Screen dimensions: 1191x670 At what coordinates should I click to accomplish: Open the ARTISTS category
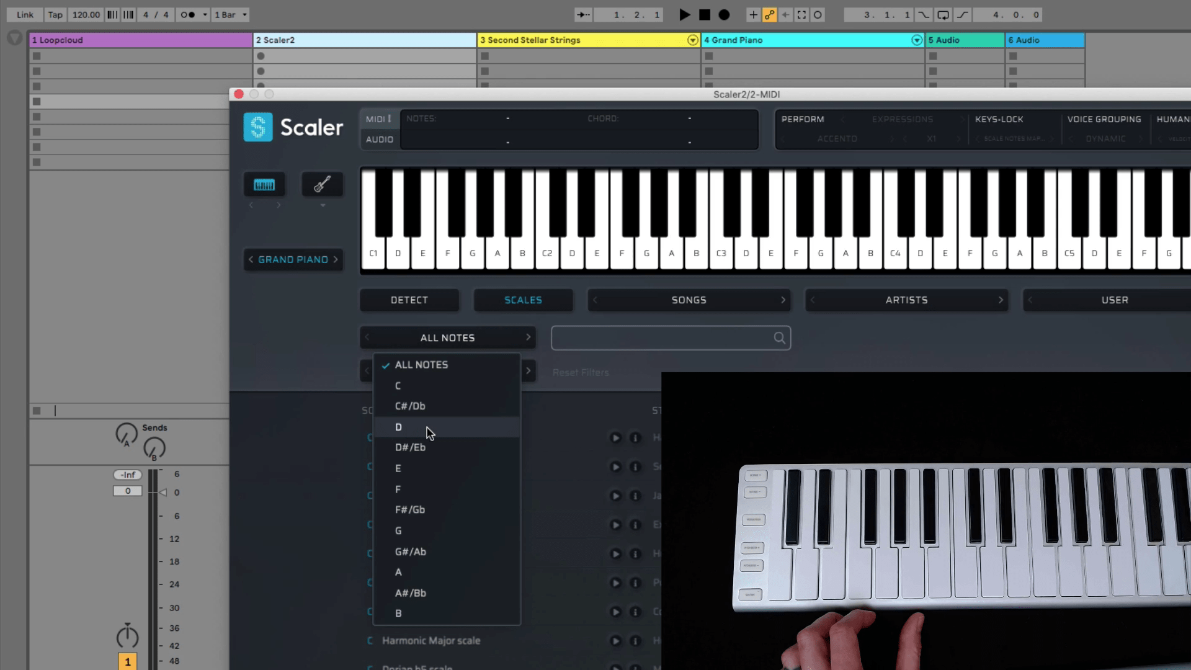point(906,300)
